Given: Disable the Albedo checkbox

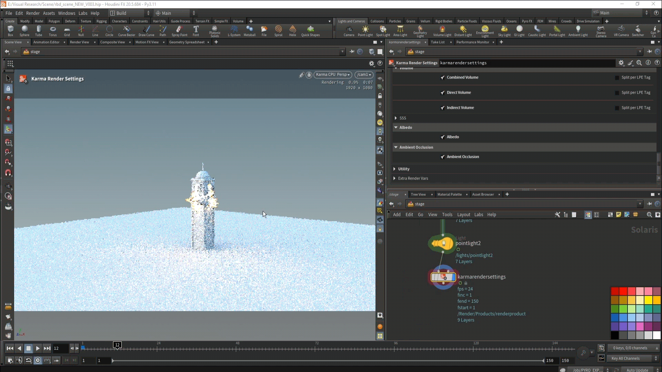Looking at the screenshot, I should pos(442,137).
